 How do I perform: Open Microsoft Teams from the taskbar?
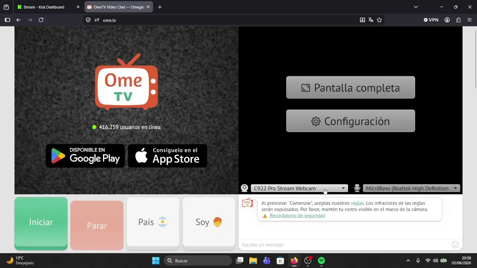(x=267, y=261)
